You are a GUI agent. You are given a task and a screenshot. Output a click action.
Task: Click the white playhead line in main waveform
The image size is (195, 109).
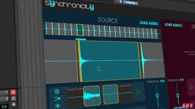click(x=77, y=61)
